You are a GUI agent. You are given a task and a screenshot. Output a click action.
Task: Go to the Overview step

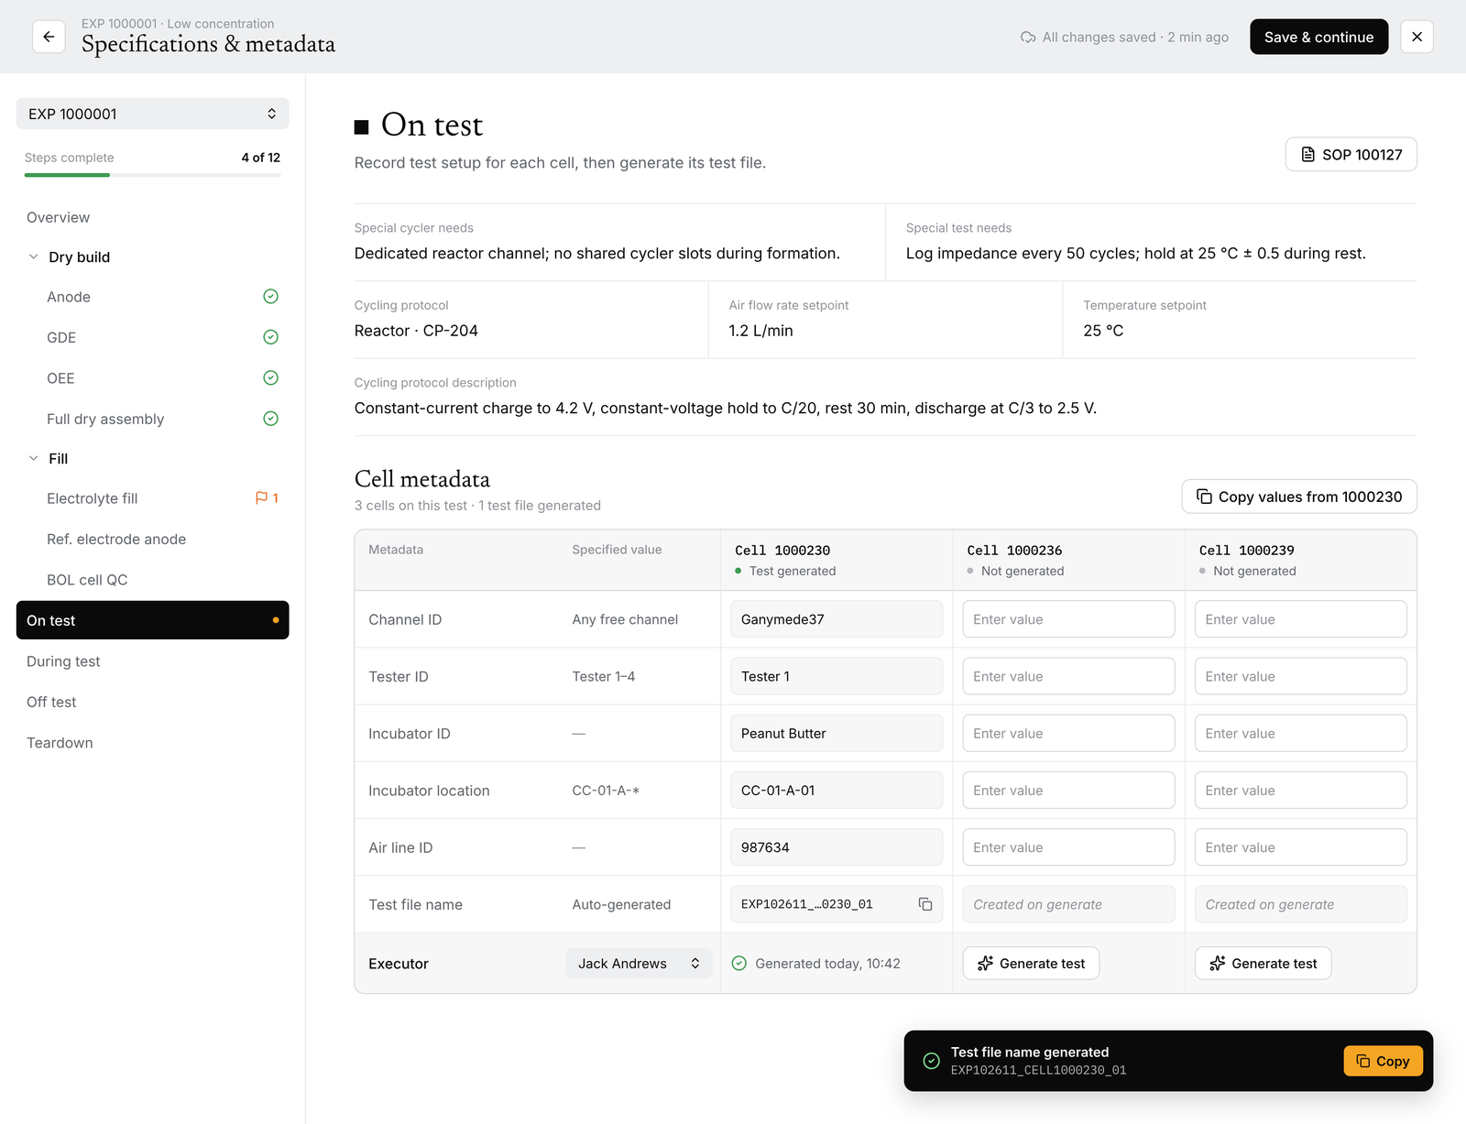tap(152, 217)
